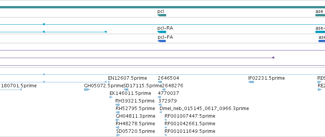Select the 2646504 feature glyph
Viewport: 325px width, 137px height.
(160, 82)
